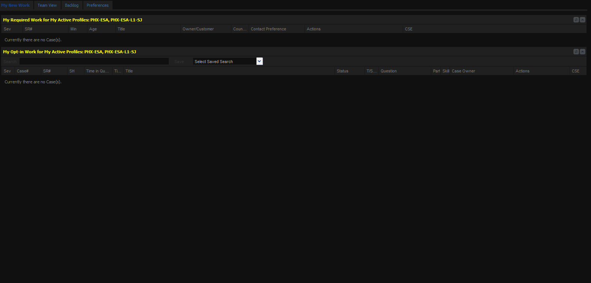The image size is (591, 283).
Task: Switch to the My New Work tab
Action: [x=15, y=5]
